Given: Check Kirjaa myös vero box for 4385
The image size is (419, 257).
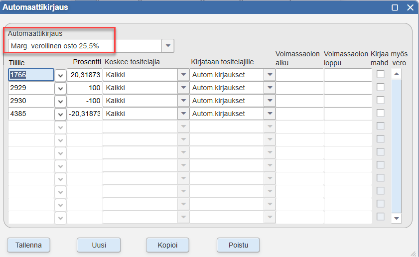Looking at the screenshot, I should click(381, 113).
